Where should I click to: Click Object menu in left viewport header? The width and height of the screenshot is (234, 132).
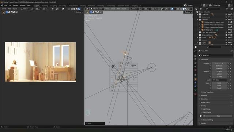(15, 9)
